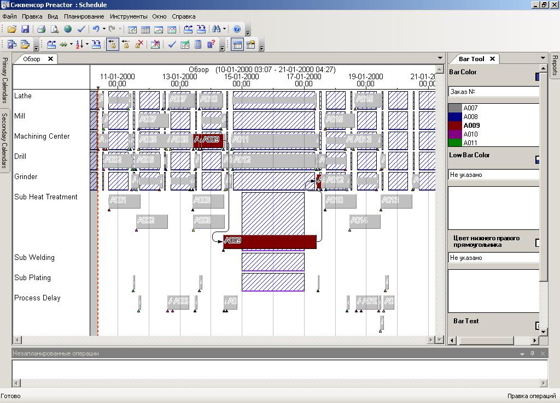Select the dark red A009 bar in Sub Heat Treatment
The image size is (560, 403).
270,241
